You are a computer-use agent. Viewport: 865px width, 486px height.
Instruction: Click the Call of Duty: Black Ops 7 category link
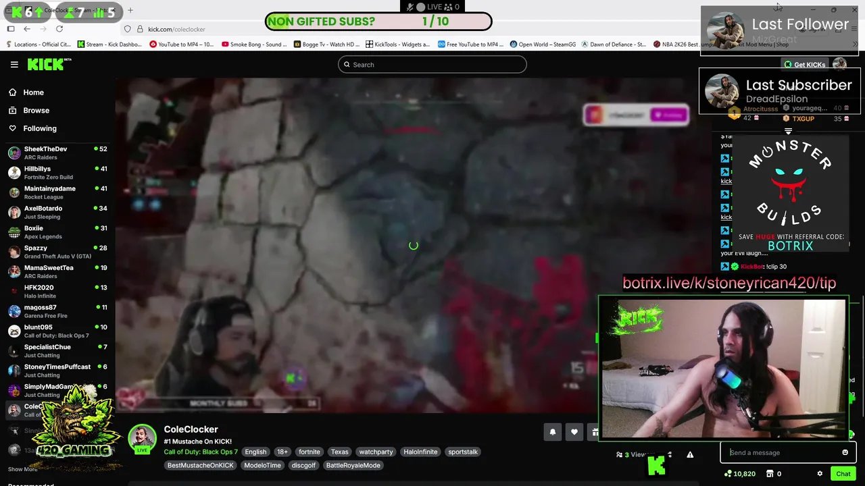coord(201,452)
